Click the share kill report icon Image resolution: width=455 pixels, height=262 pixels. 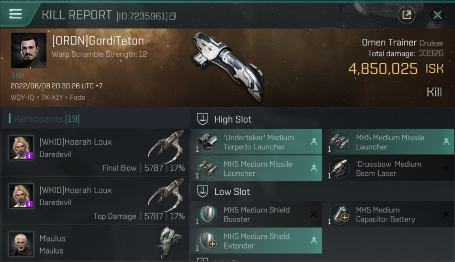tap(406, 15)
